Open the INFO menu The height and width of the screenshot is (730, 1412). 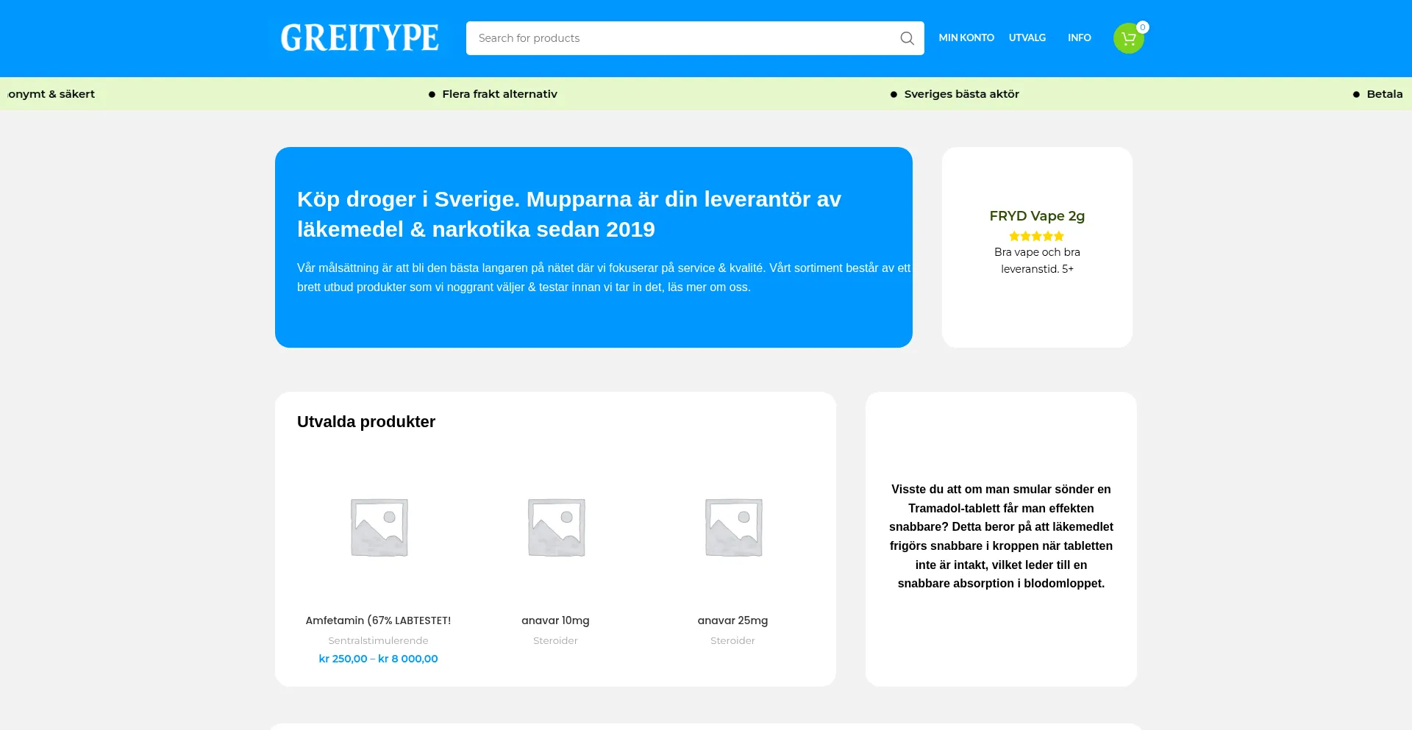(1079, 37)
